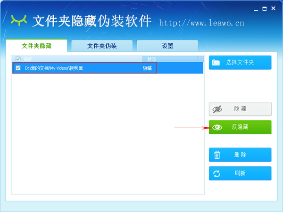Open the http://www.leawo.cn link
This screenshot has height=212, width=283.
tap(201, 23)
